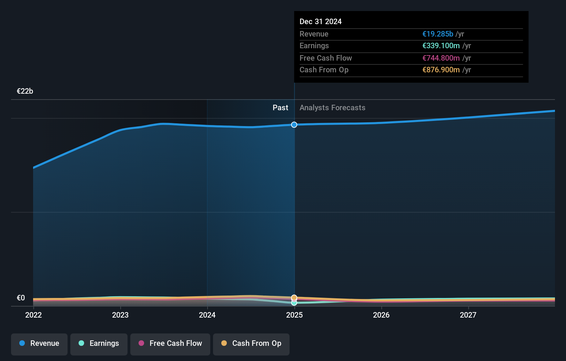Image resolution: width=566 pixels, height=361 pixels.
Task: Toggle the Cash From Op legend button
Action: pyautogui.click(x=251, y=344)
